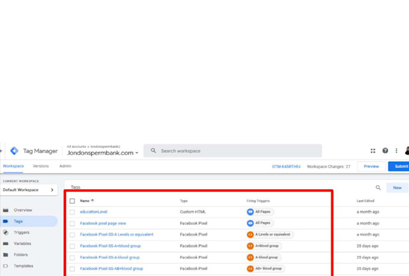Click the AB+ blood group trigger chip
Screen dimensions: 409x276
tap(265, 268)
